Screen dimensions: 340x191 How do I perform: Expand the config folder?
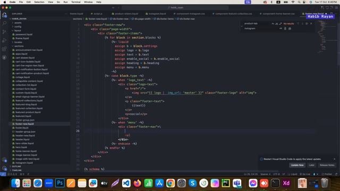click(18, 27)
